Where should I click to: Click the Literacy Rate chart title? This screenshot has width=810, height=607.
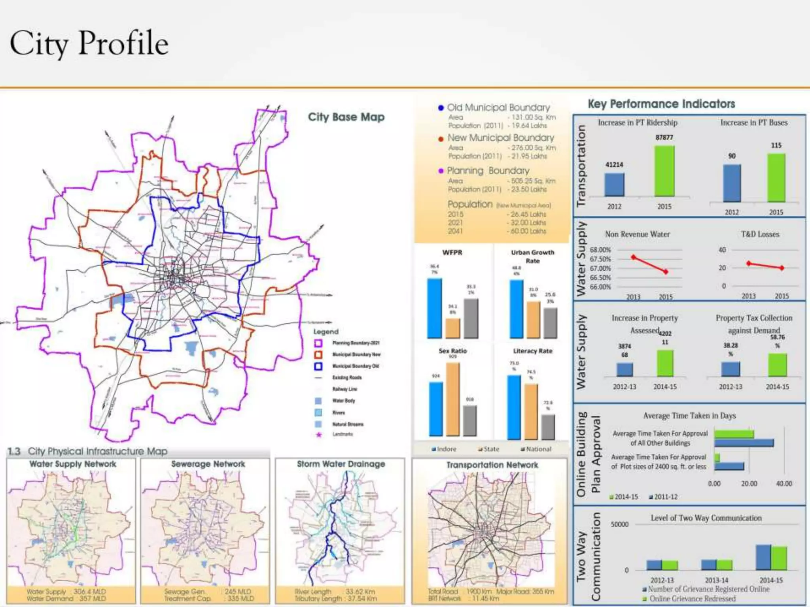[532, 351]
